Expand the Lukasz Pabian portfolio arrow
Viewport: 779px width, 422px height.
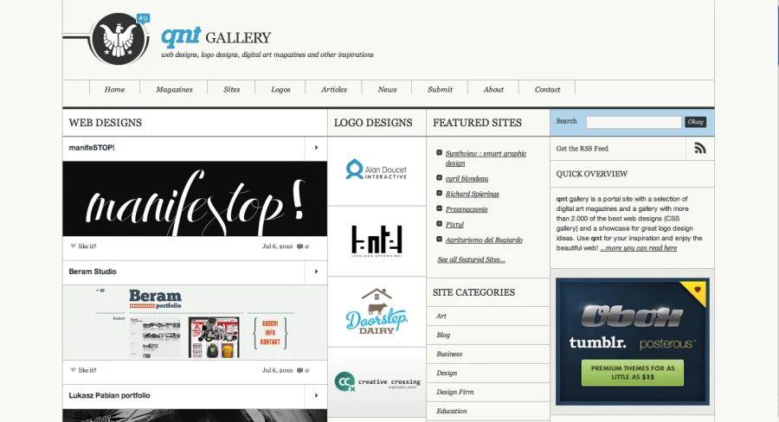(x=316, y=396)
